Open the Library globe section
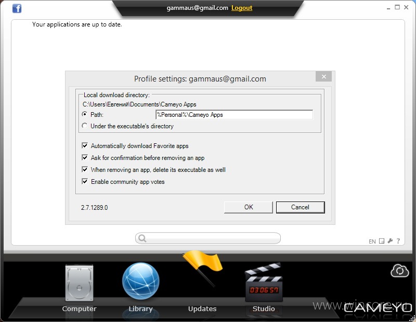Screen dimensions: 416x322 tap(140, 288)
